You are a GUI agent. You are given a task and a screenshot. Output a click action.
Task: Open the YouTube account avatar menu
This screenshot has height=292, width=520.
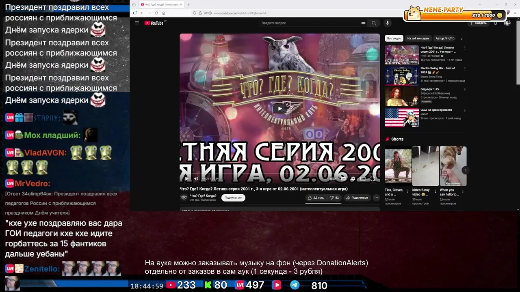pos(507,23)
